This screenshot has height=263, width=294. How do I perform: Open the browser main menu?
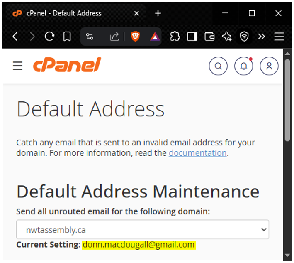pos(279,37)
